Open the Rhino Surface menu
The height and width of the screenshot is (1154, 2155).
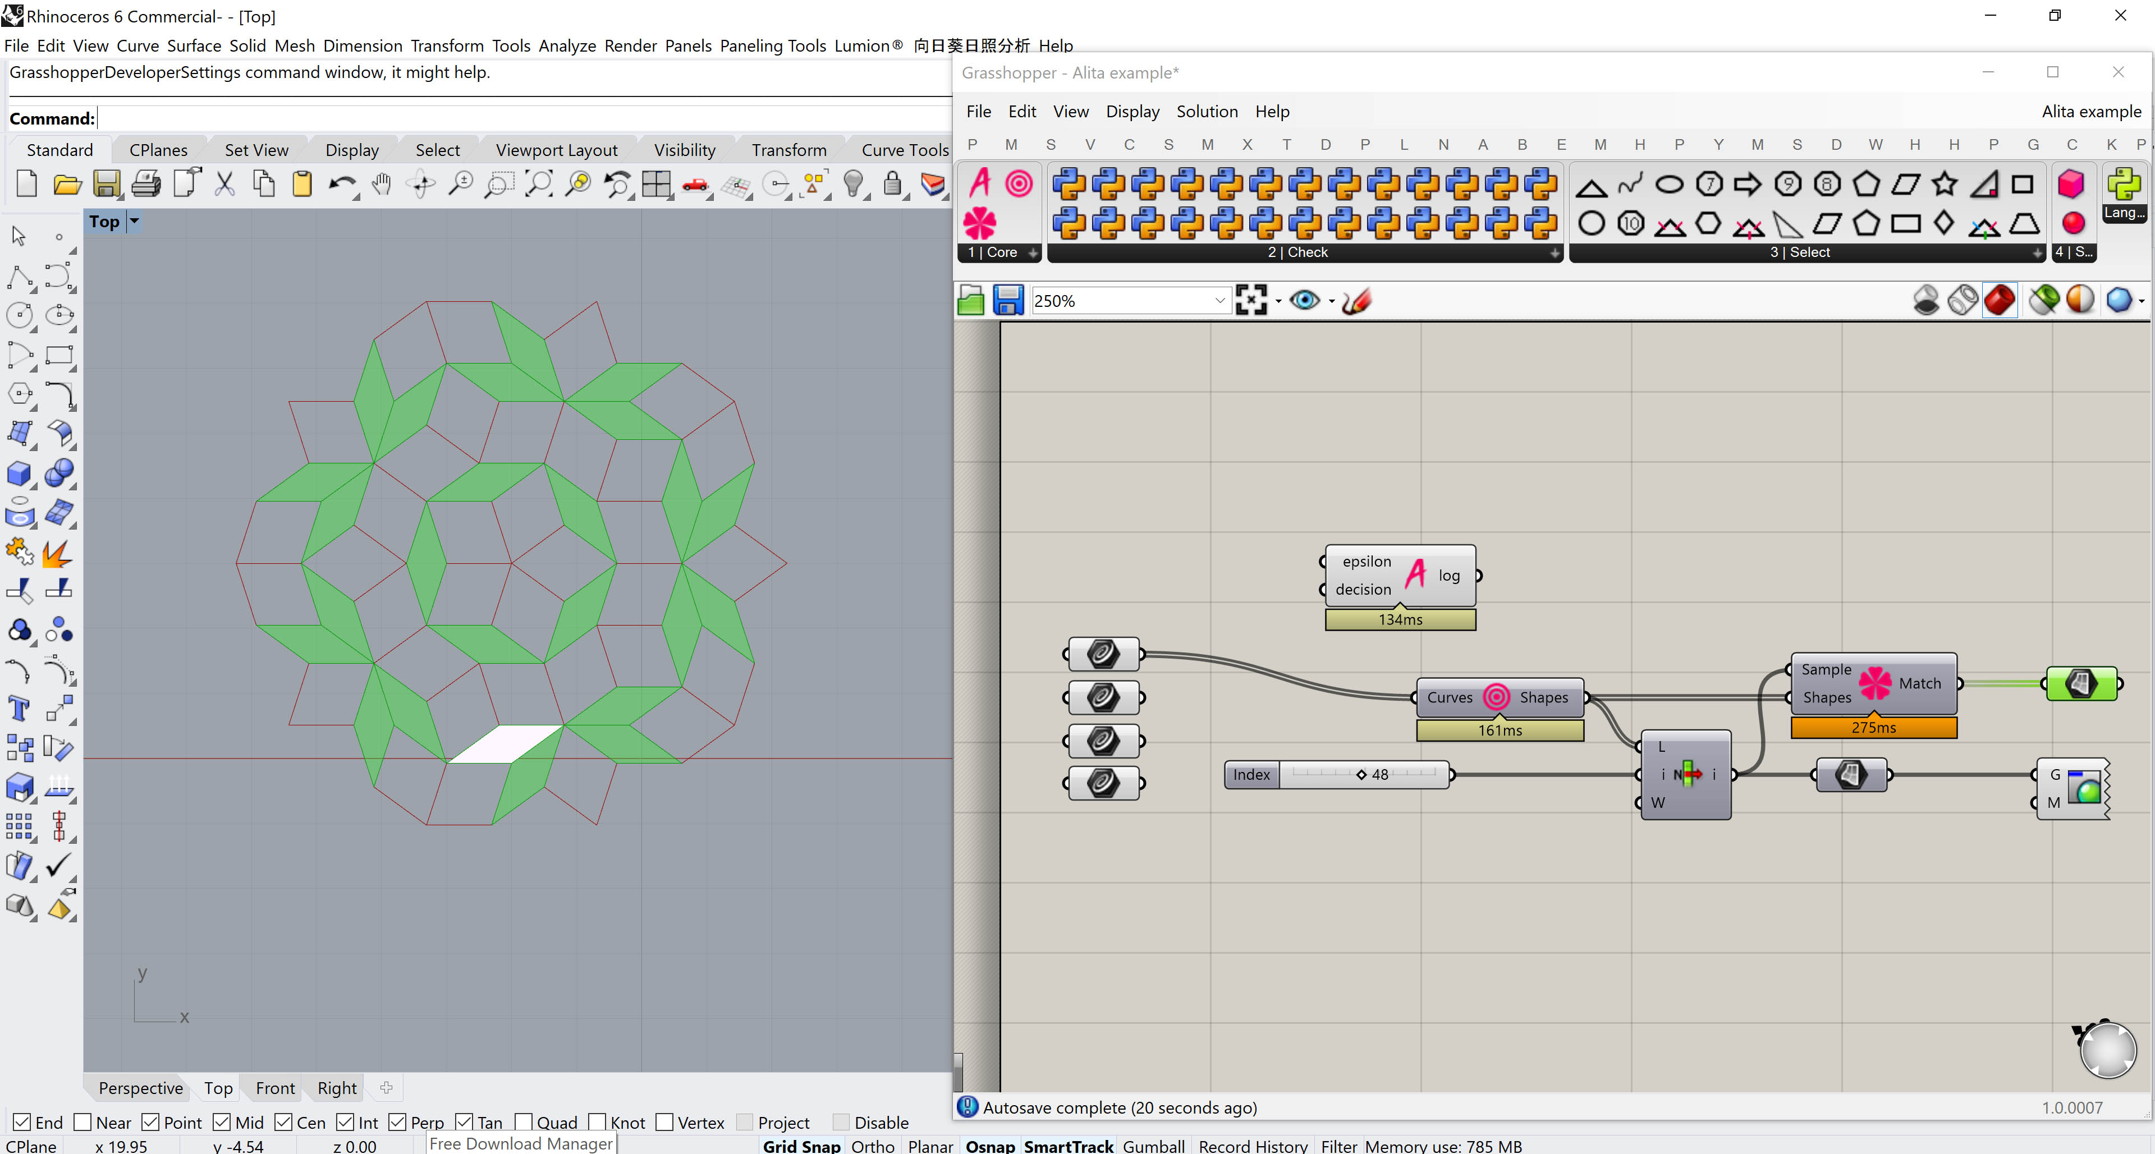pos(194,46)
